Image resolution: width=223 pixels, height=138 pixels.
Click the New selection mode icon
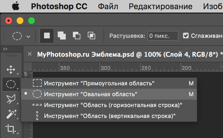[47, 36]
